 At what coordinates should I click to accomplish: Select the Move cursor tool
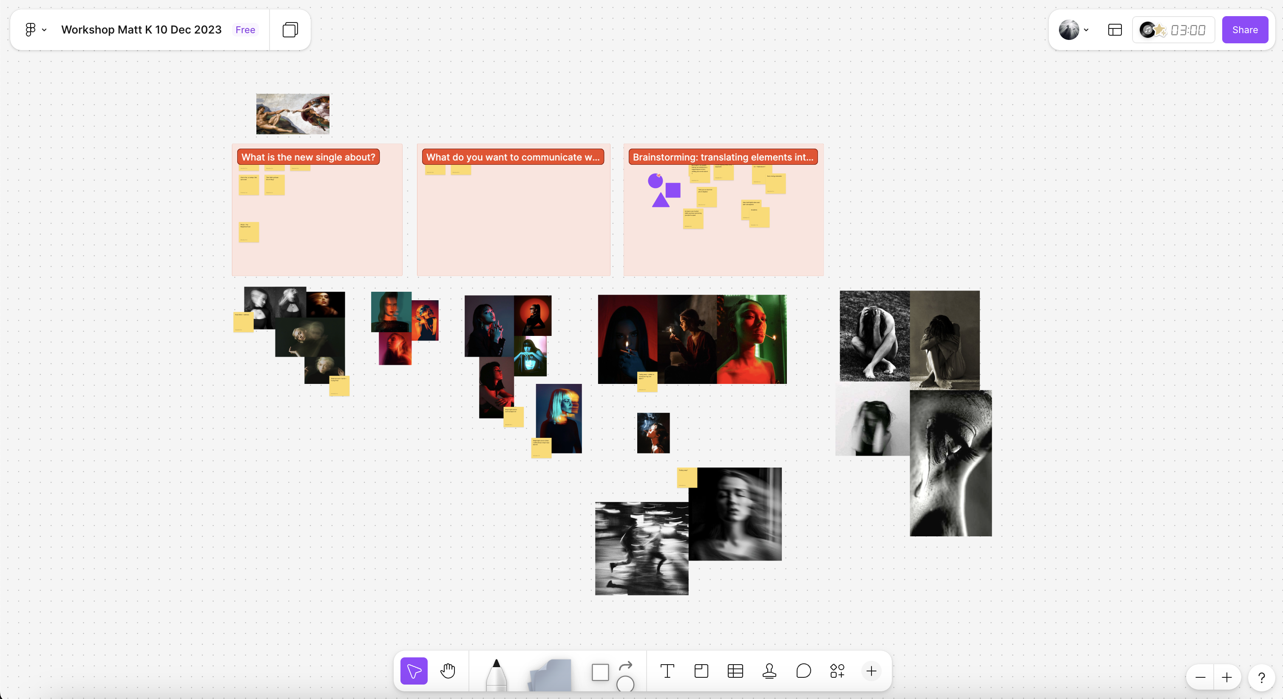tap(414, 671)
